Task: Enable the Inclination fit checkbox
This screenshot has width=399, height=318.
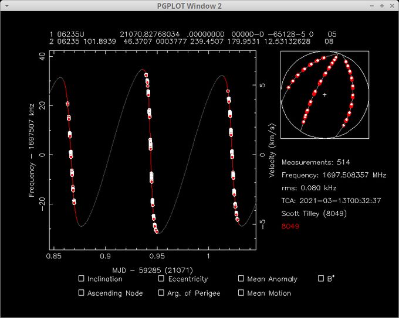Action: click(x=81, y=278)
